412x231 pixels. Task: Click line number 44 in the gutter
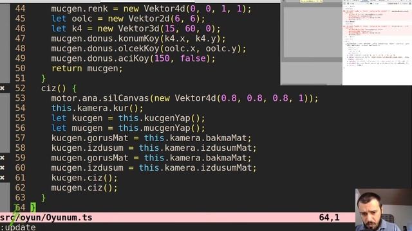click(20, 8)
